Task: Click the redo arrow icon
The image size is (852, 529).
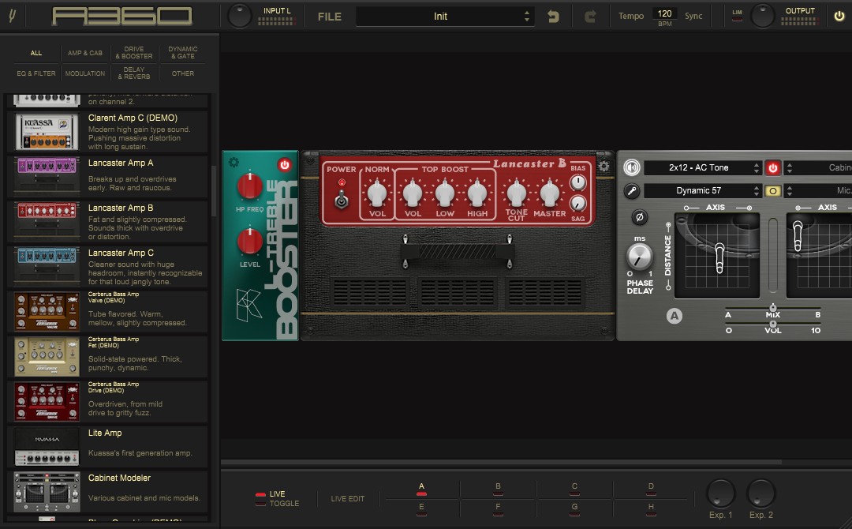Action: click(x=590, y=17)
